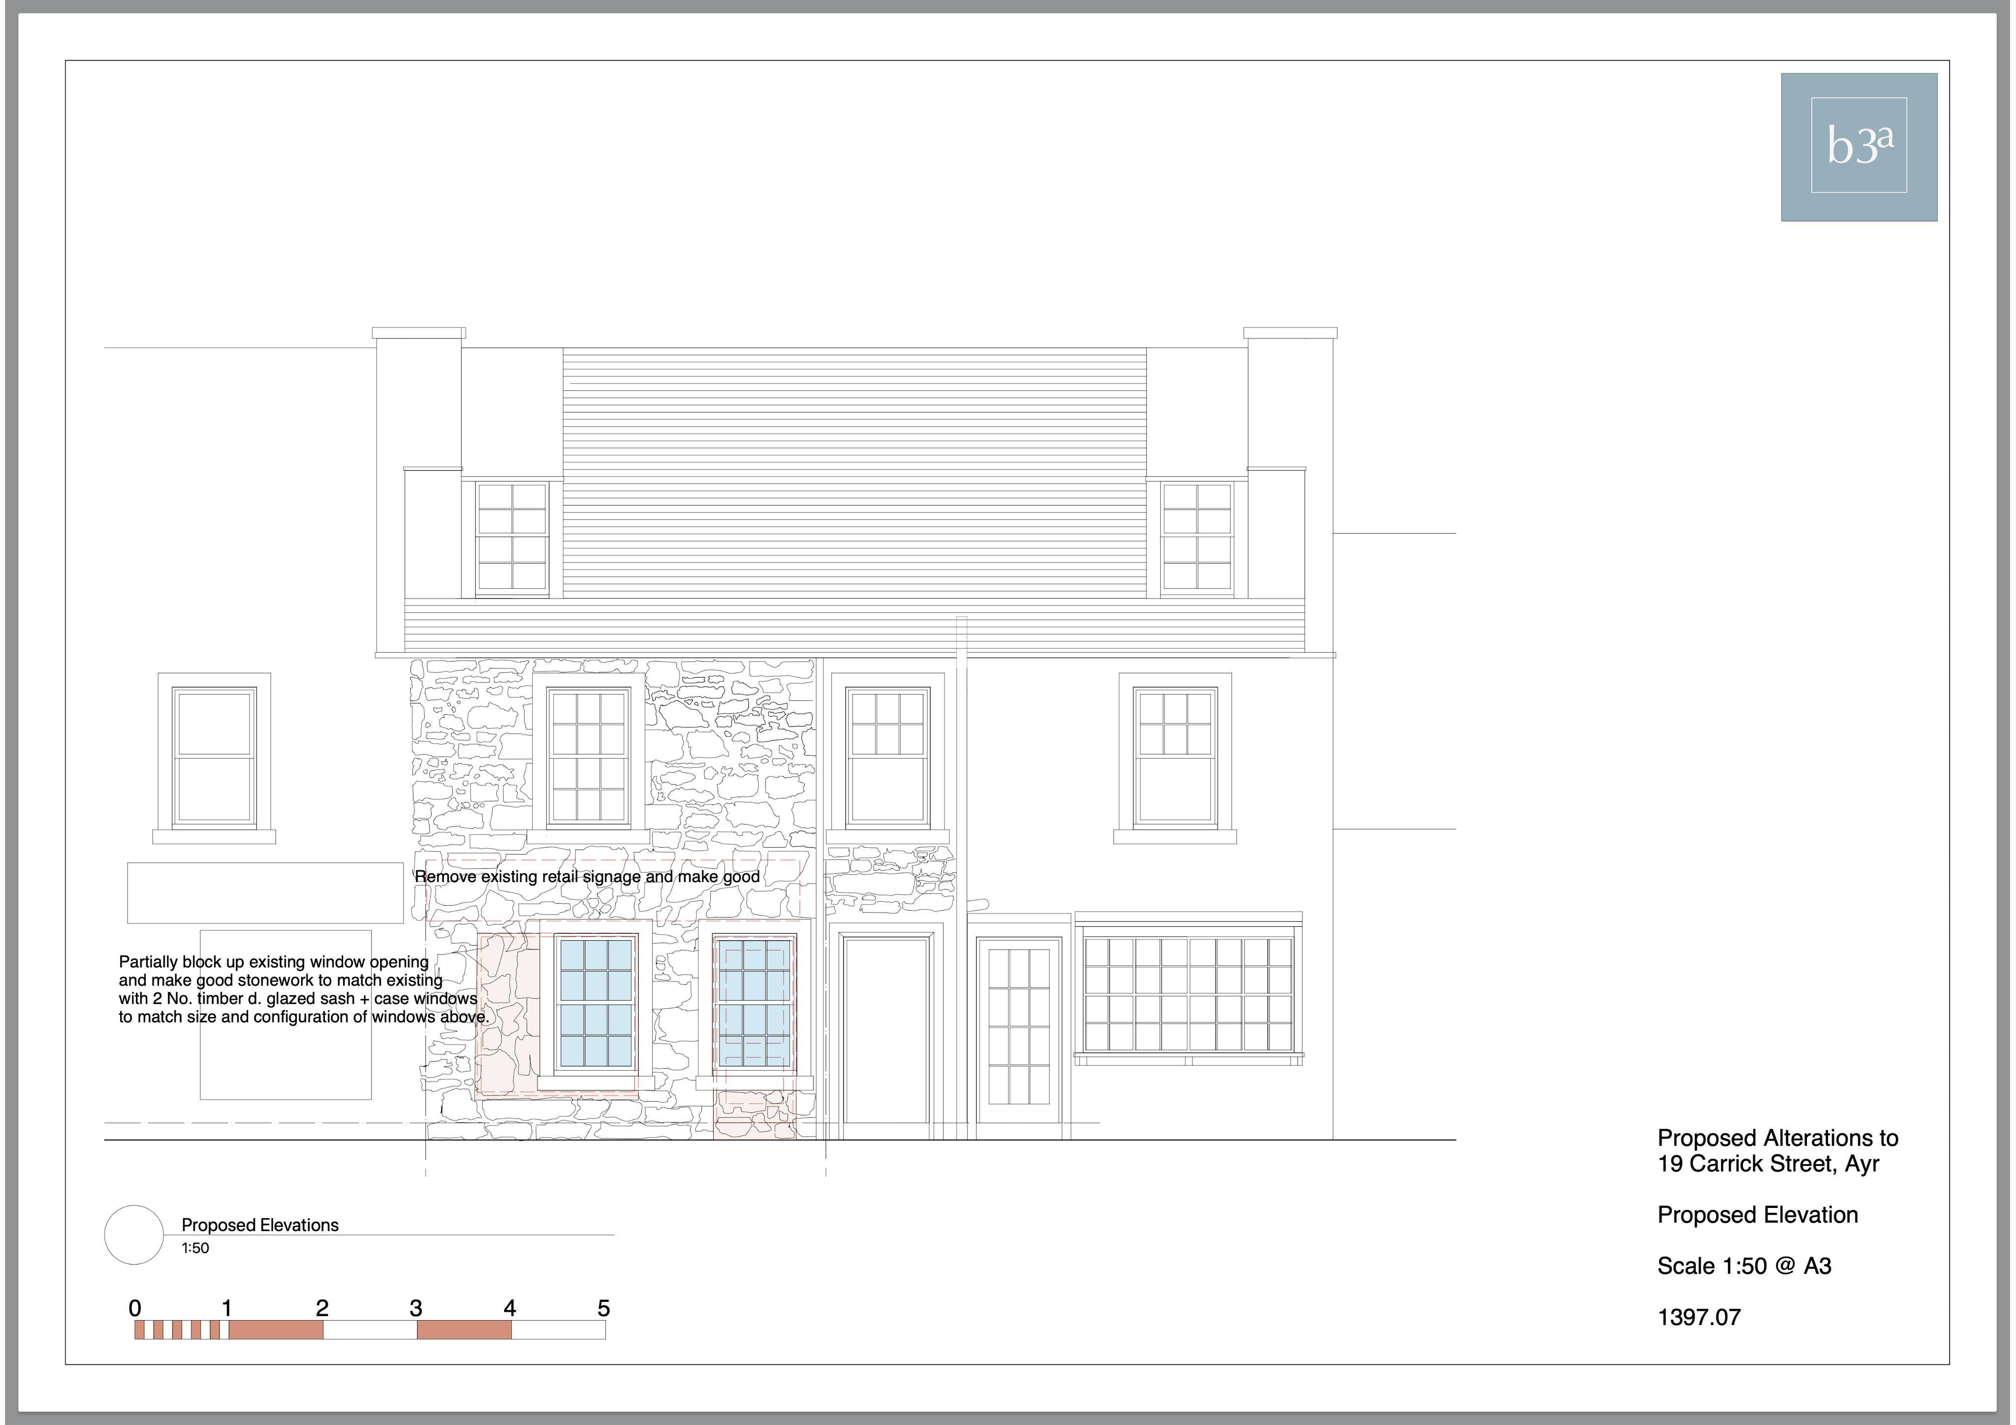Click the left dormer window on the roof

[x=512, y=538]
